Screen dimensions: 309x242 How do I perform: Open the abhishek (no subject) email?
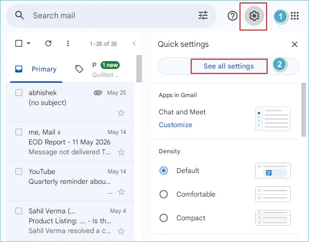[x=70, y=103]
